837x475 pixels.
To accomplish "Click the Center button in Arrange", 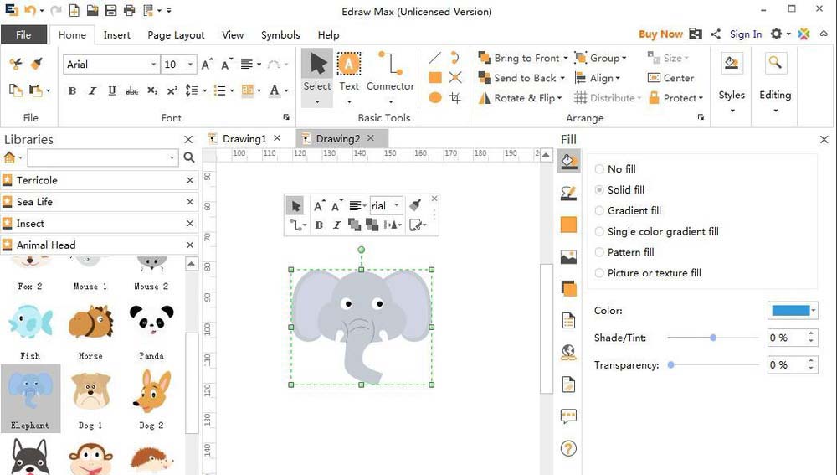I will (671, 78).
